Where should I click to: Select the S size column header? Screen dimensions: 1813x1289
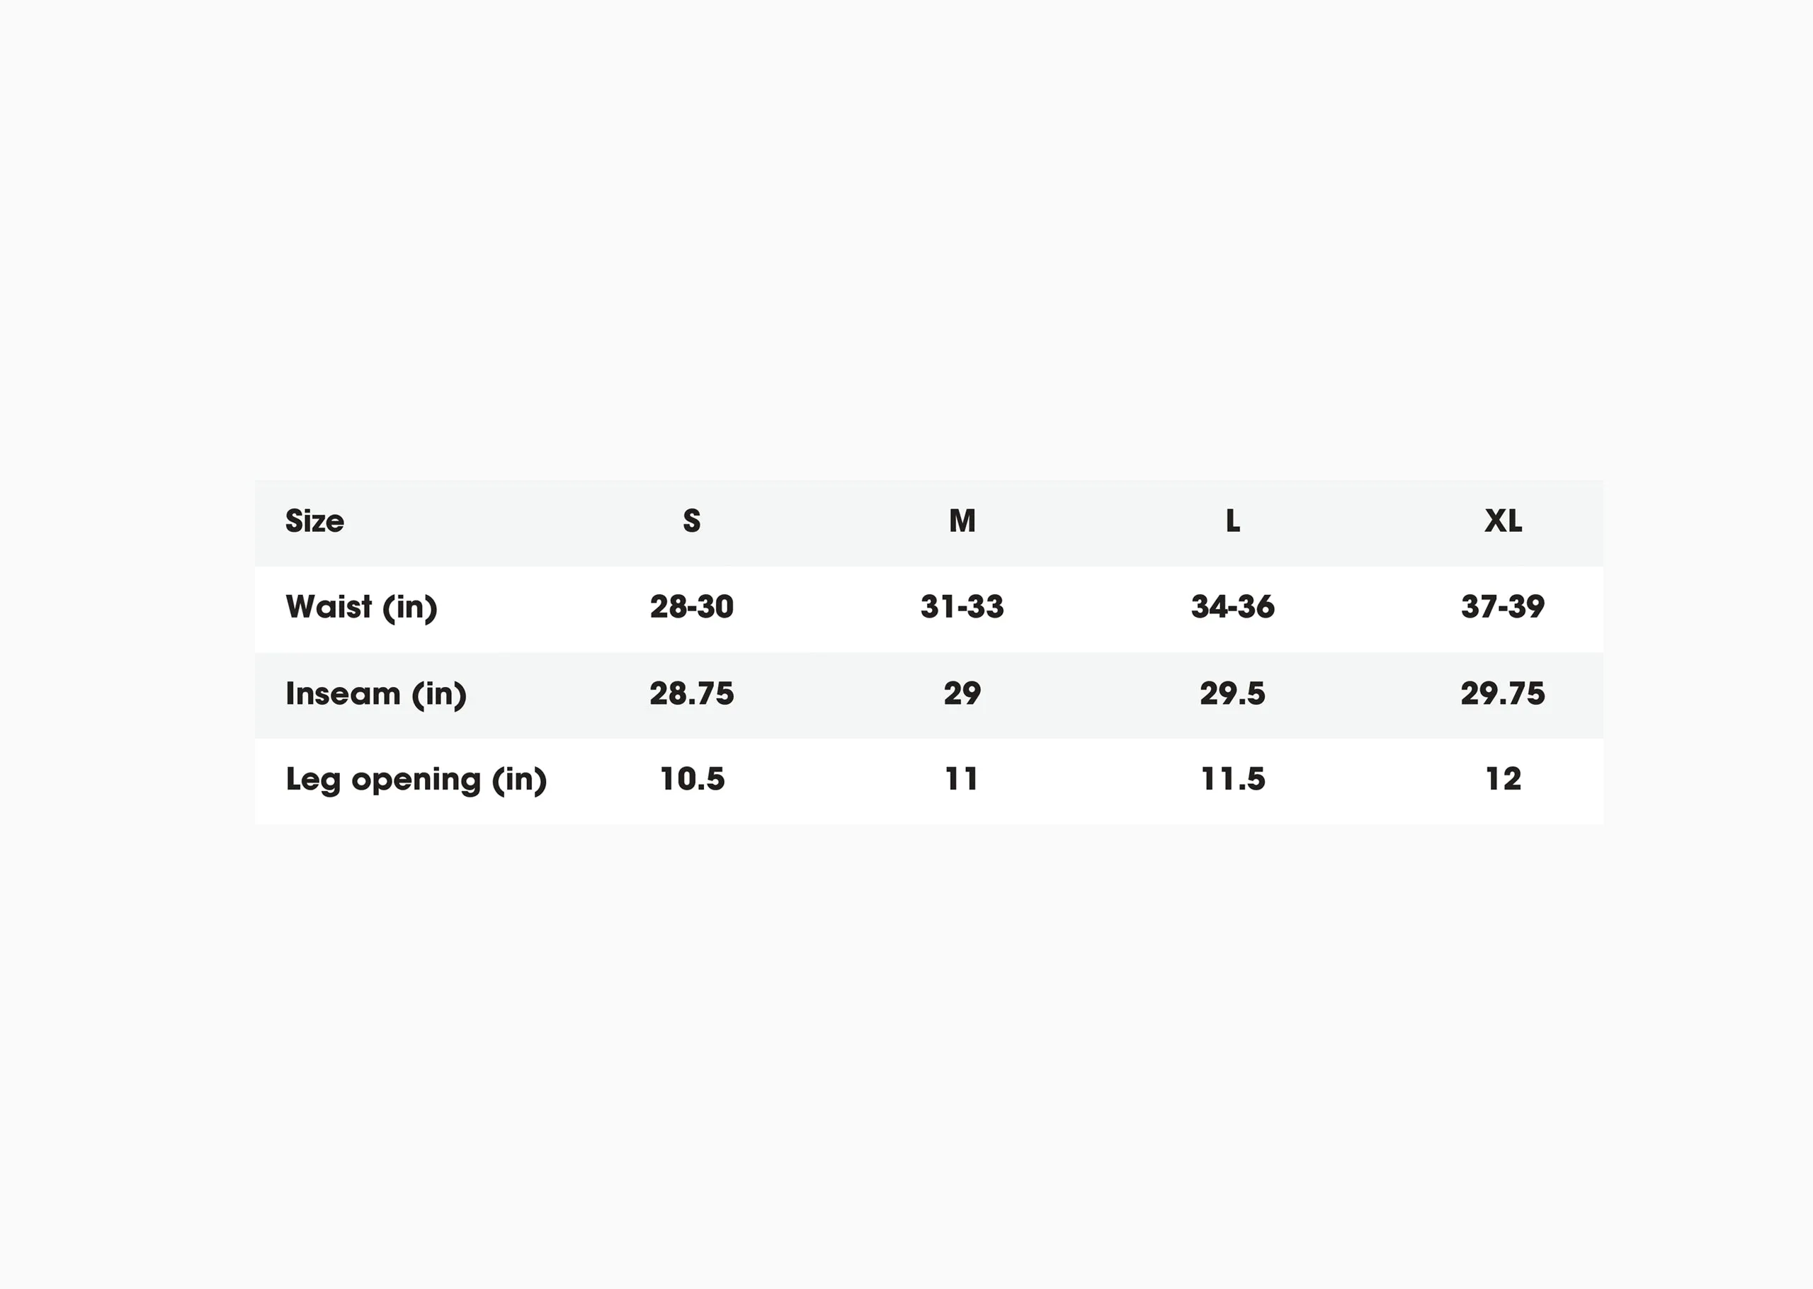692,521
